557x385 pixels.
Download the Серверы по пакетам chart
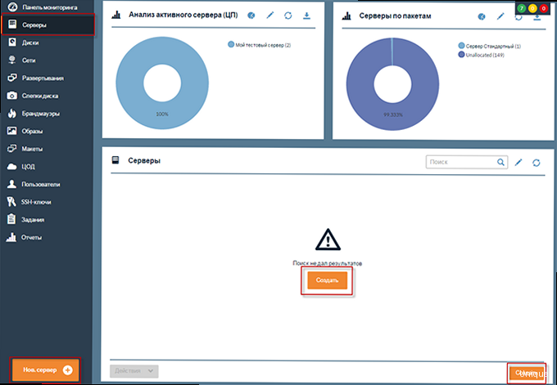[537, 16]
